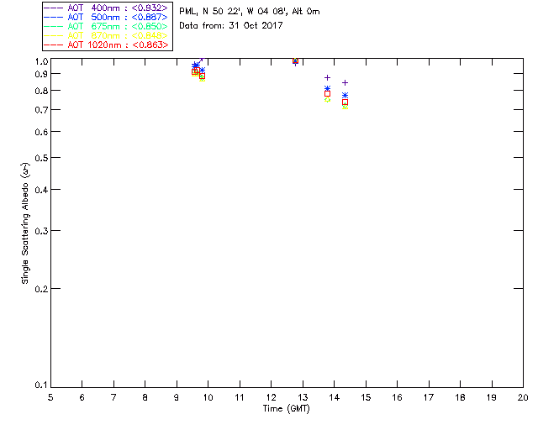538x430 pixels.
Task: Click the x-axis tick label 5
Action: click(50, 397)
